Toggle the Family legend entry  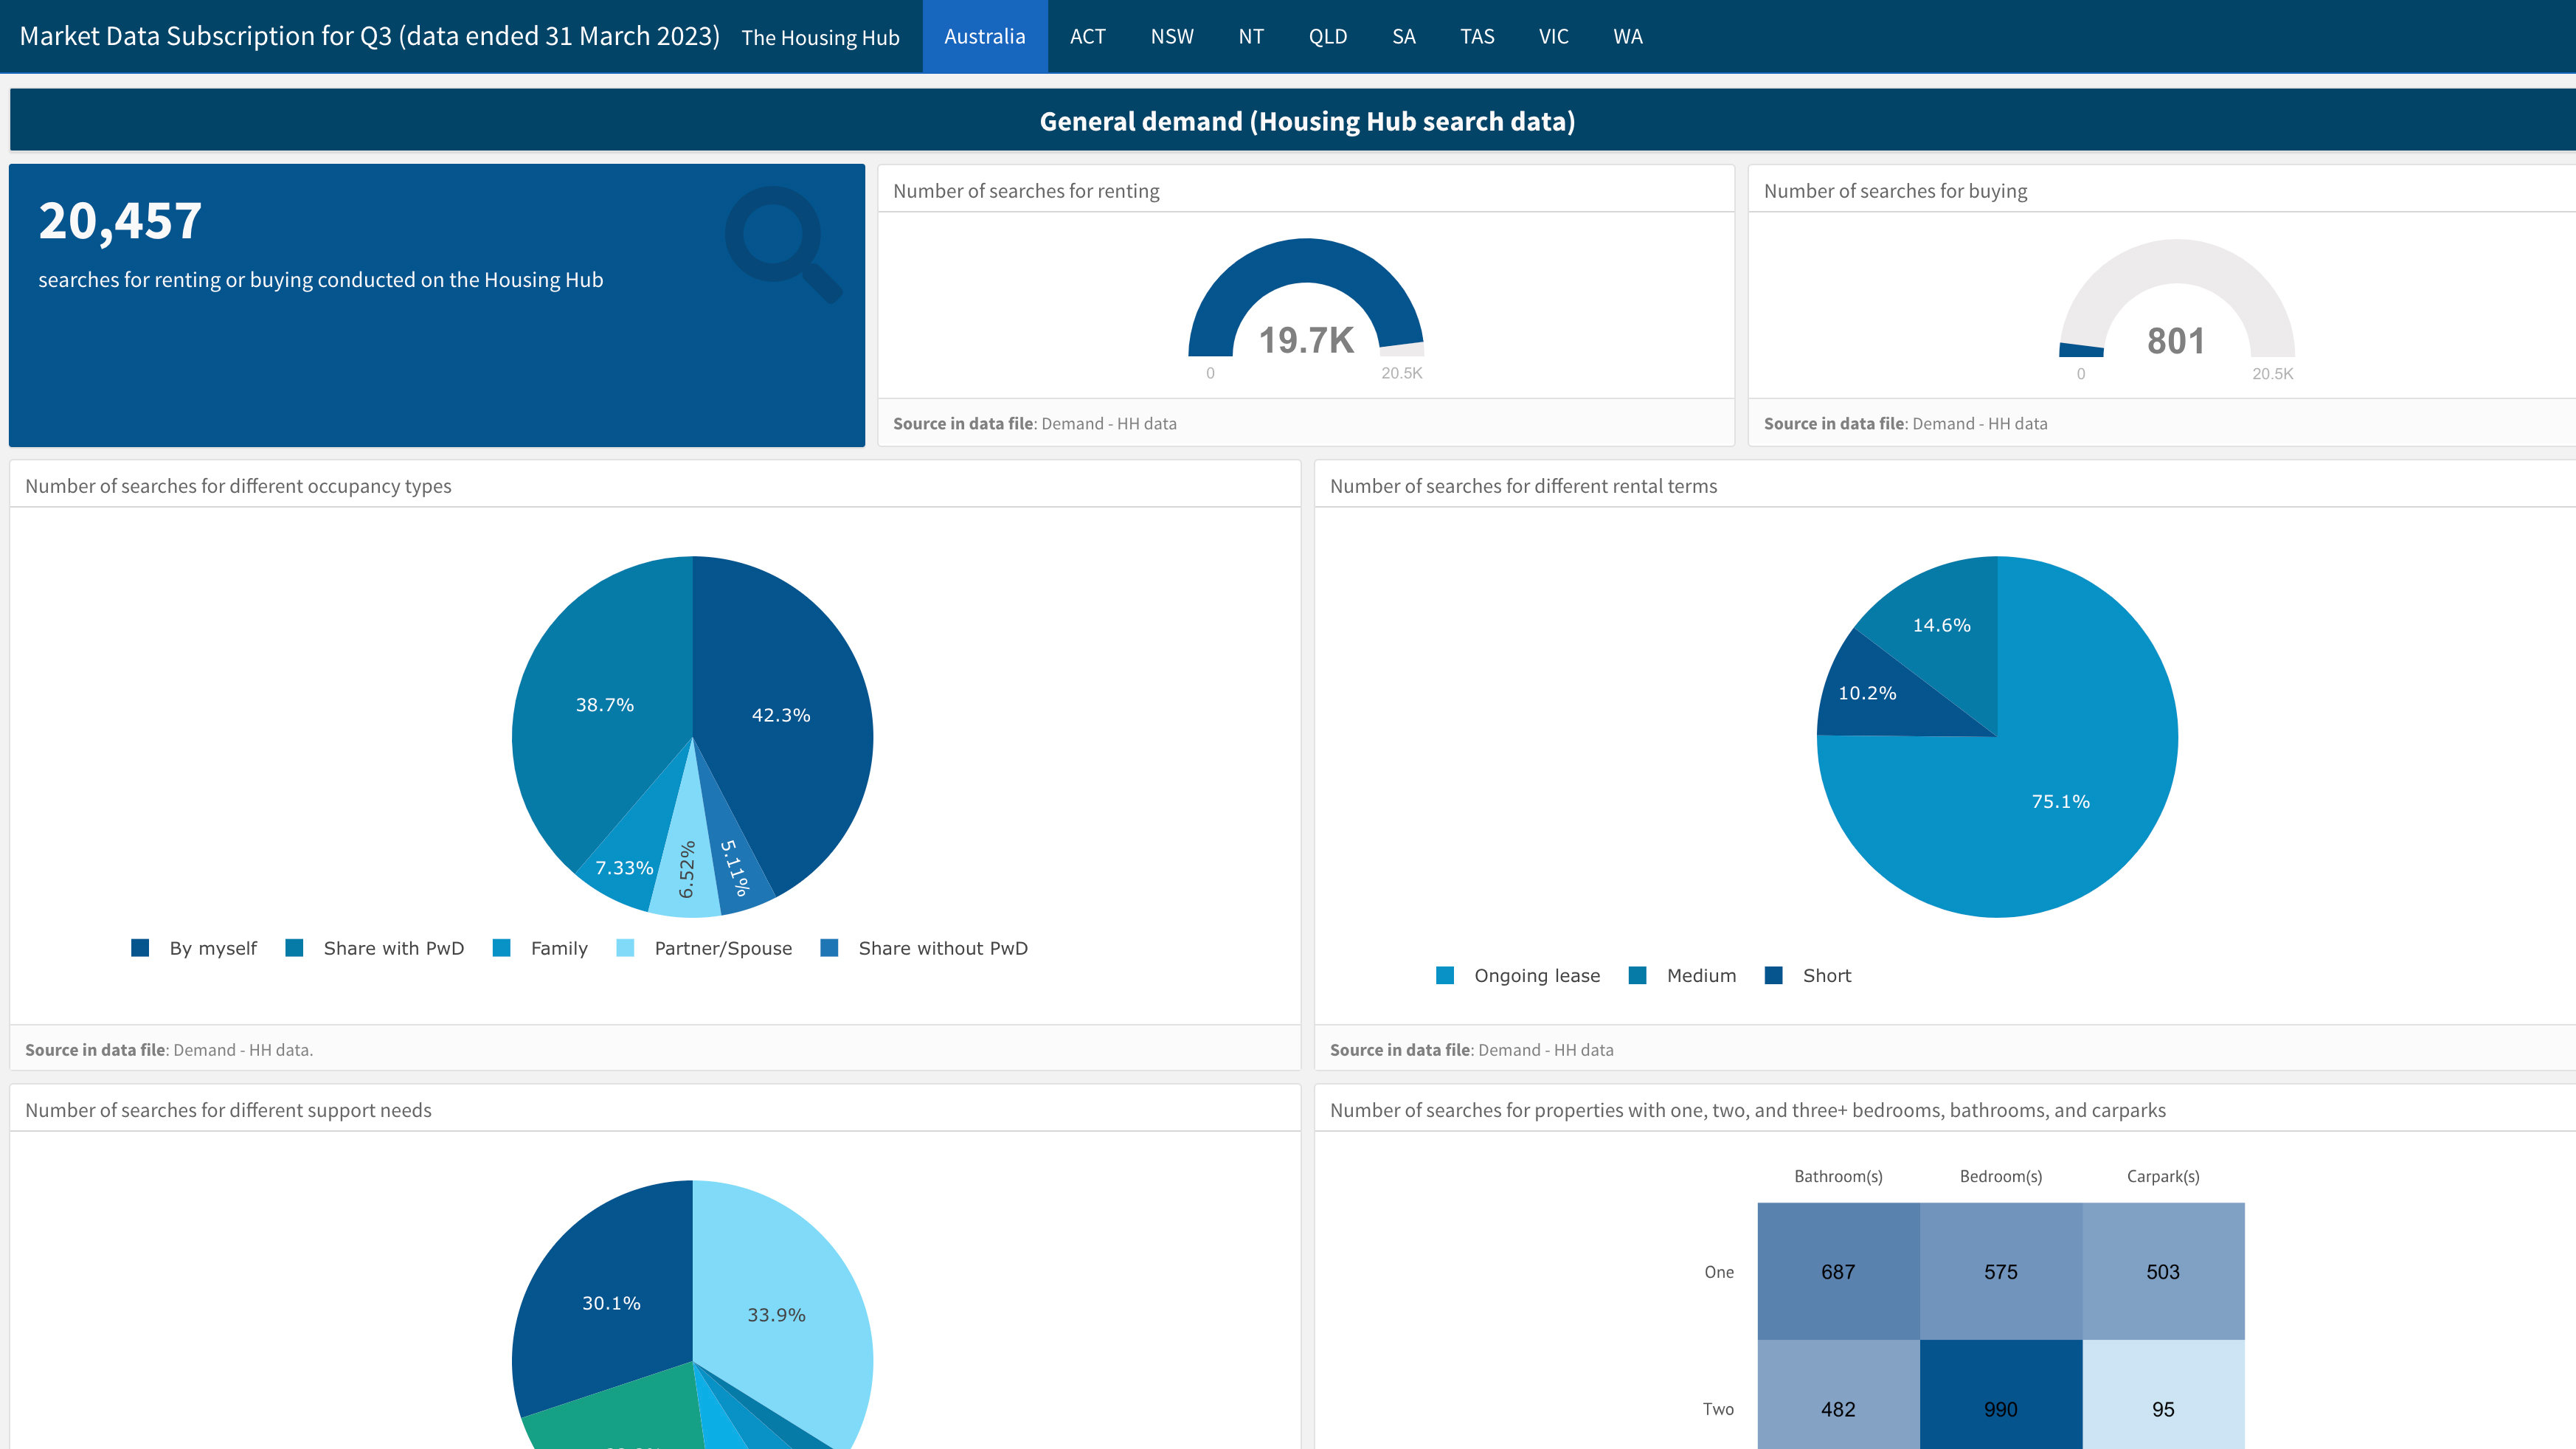pos(558,948)
